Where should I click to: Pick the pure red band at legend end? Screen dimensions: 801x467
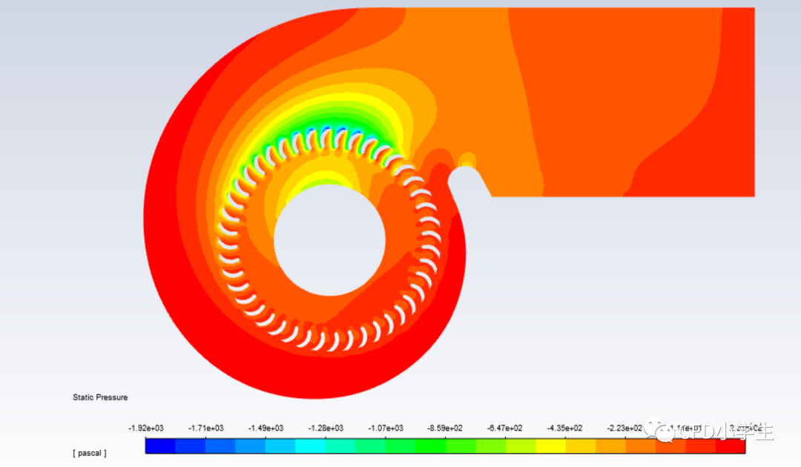pos(730,446)
